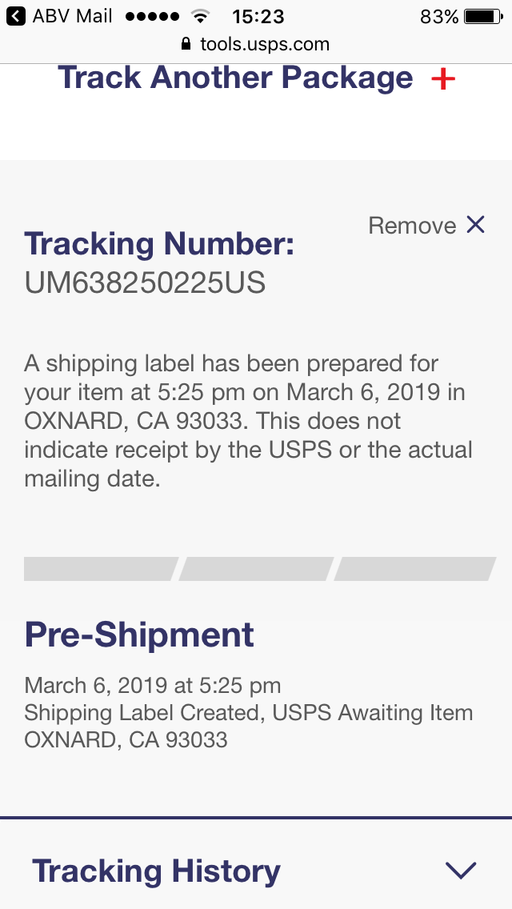Click the X icon beside Remove

pyautogui.click(x=475, y=226)
